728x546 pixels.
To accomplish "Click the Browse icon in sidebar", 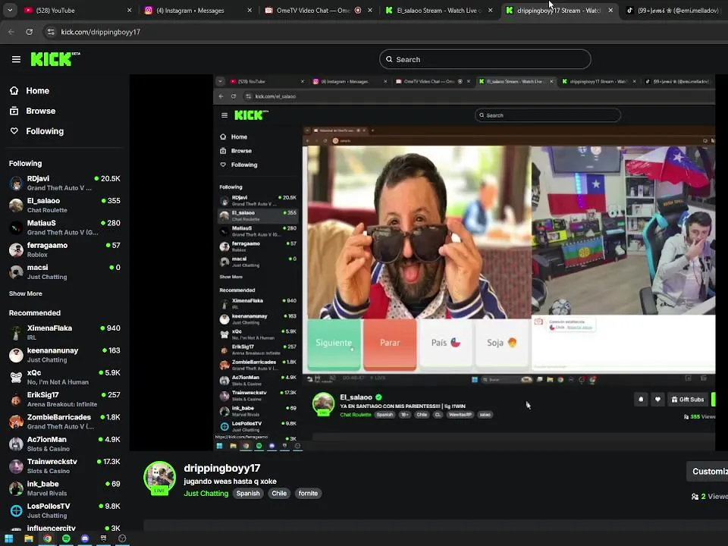I will pos(14,111).
